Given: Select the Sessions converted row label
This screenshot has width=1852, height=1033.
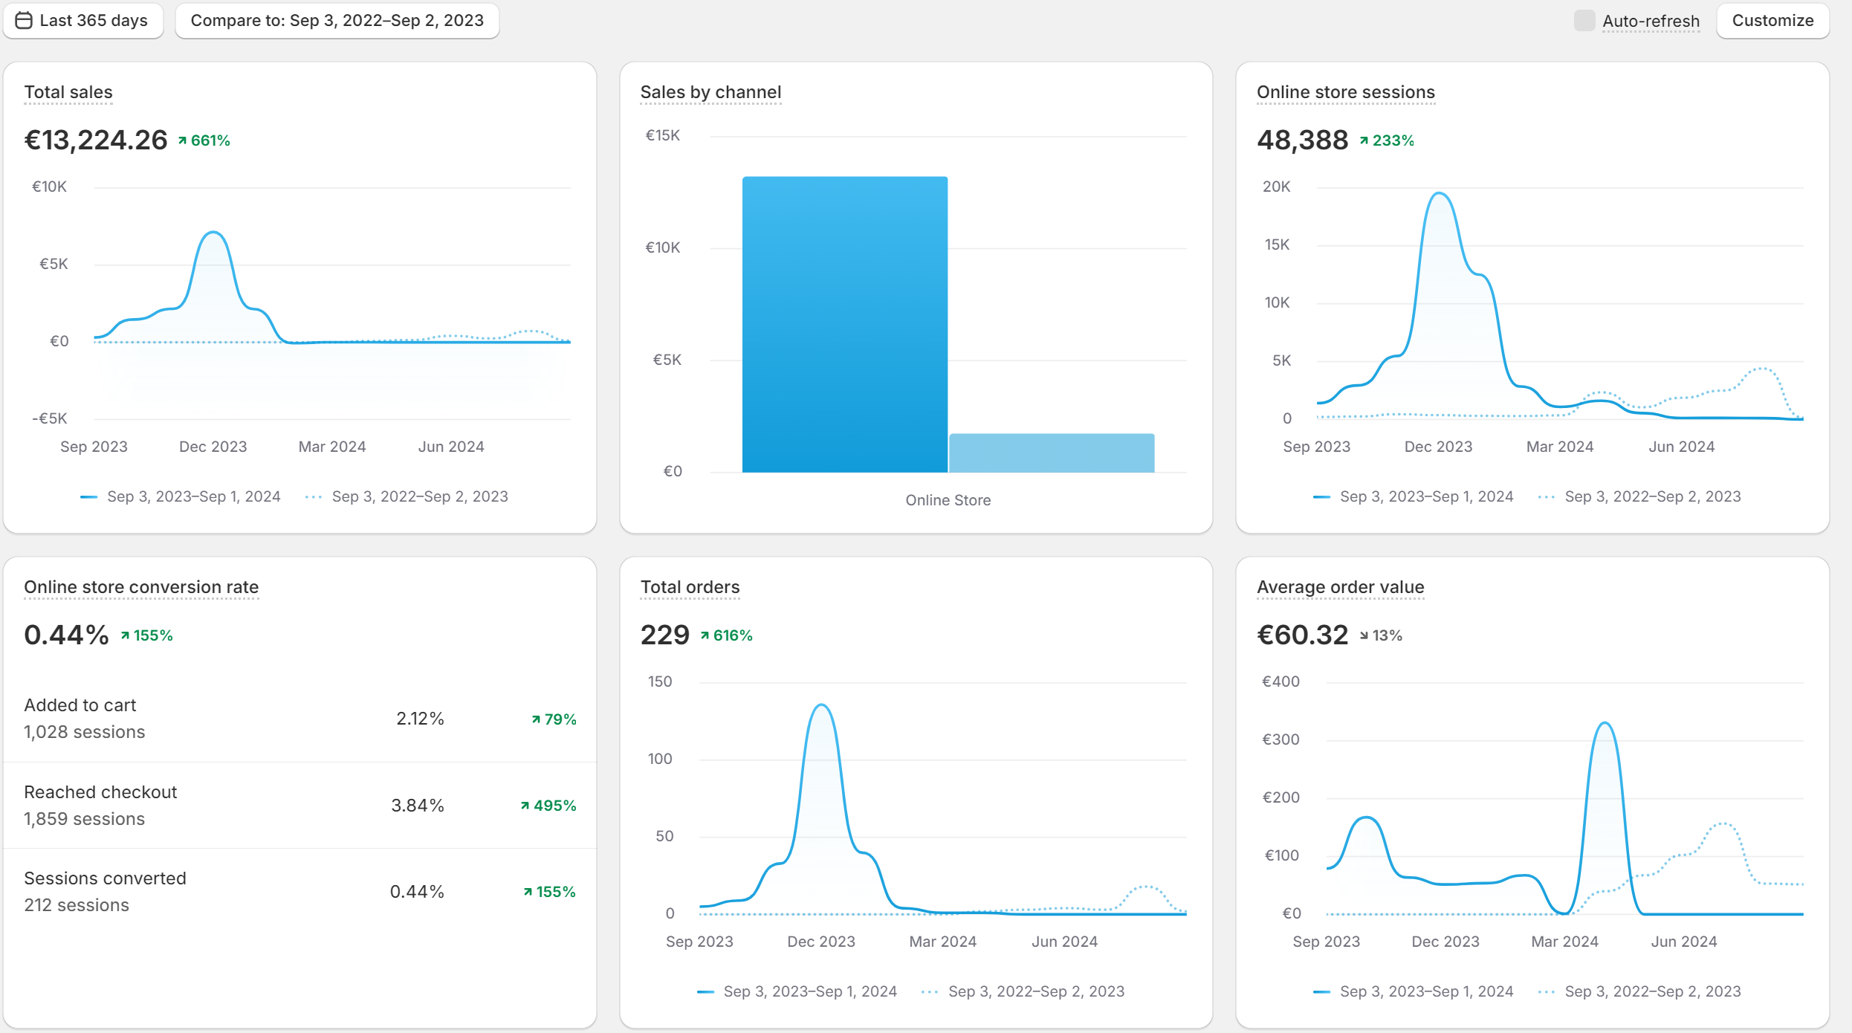Looking at the screenshot, I should (105, 878).
